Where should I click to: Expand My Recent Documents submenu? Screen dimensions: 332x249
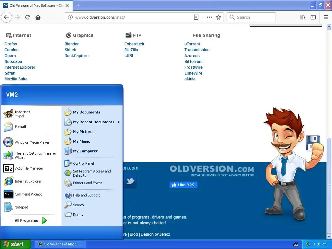[92, 122]
